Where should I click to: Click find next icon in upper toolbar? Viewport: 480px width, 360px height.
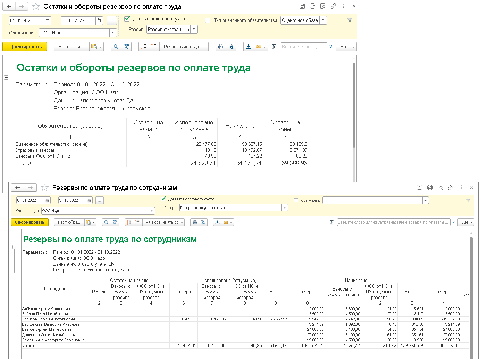coord(126,47)
